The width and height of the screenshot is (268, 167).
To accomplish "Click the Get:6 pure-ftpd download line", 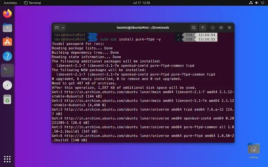I will (x=143, y=138).
